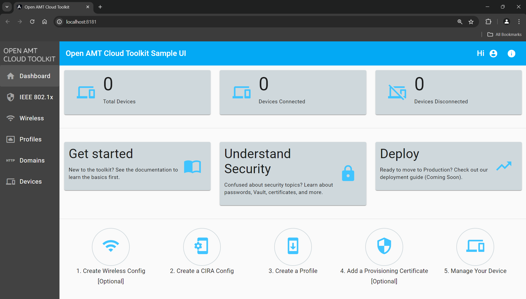Screen dimensions: 526x299
Task: Open the All Bookmarks folder
Action: pos(504,34)
